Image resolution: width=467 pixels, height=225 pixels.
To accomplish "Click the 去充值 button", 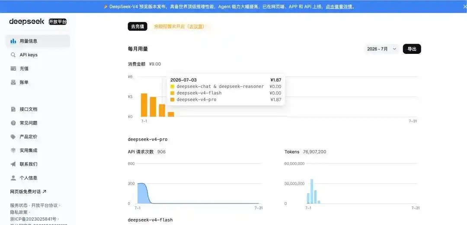I will click(138, 26).
